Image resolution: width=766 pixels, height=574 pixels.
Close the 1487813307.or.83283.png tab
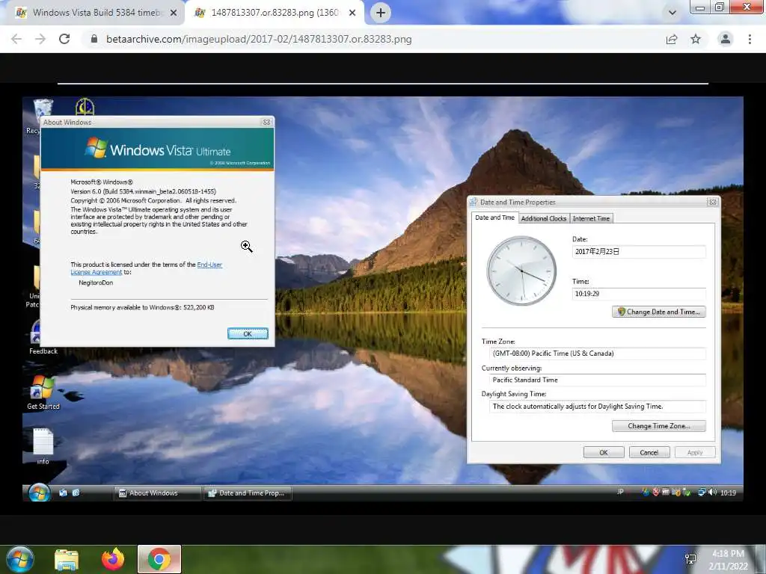(x=352, y=13)
